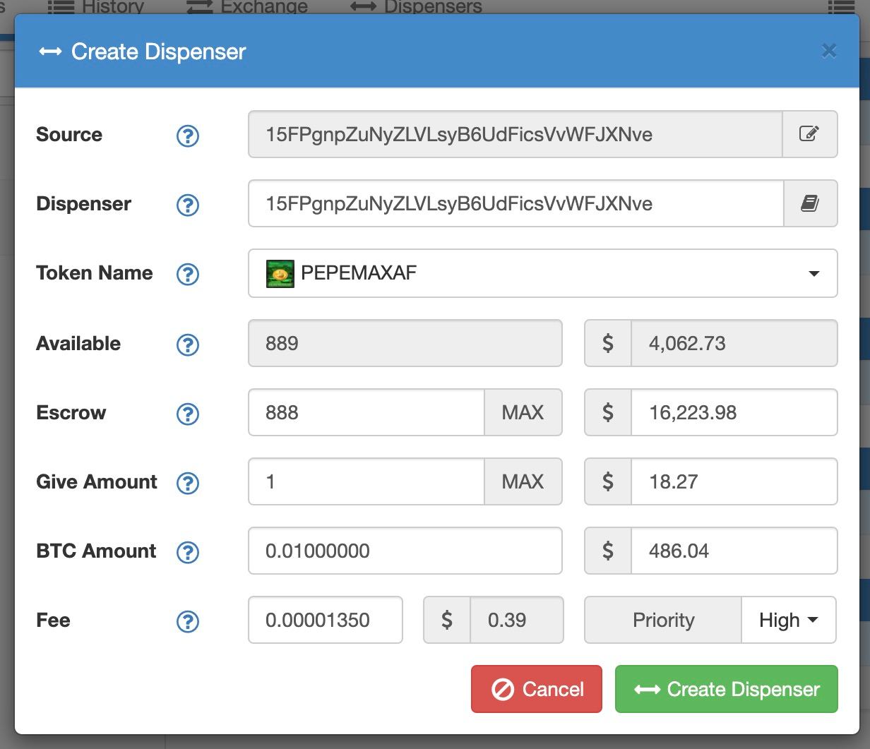View help for Give Amount
The image size is (870, 749).
coord(187,483)
